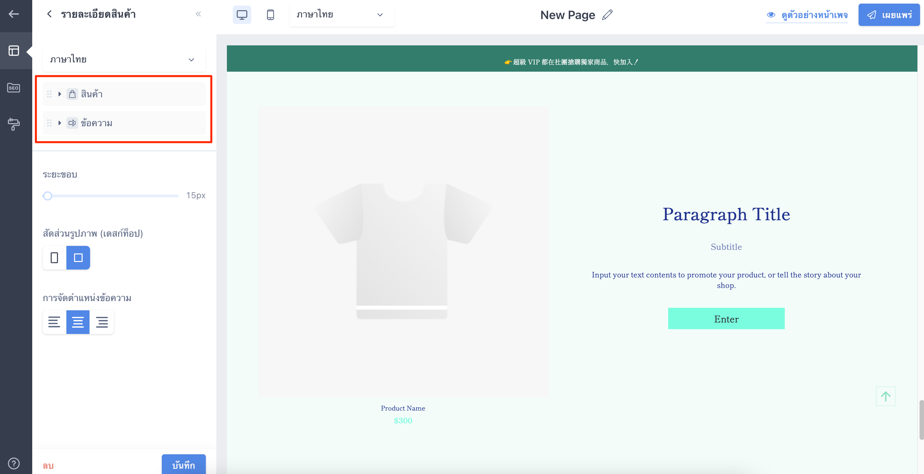This screenshot has width=924, height=474.
Task: Click the ระยะขอบ margin slider handle
Action: click(x=47, y=196)
